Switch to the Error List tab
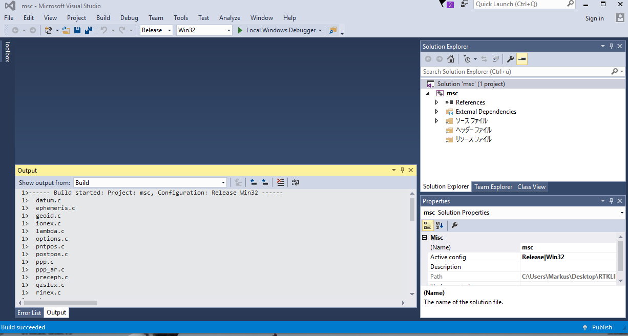The image size is (628, 336). coord(29,313)
